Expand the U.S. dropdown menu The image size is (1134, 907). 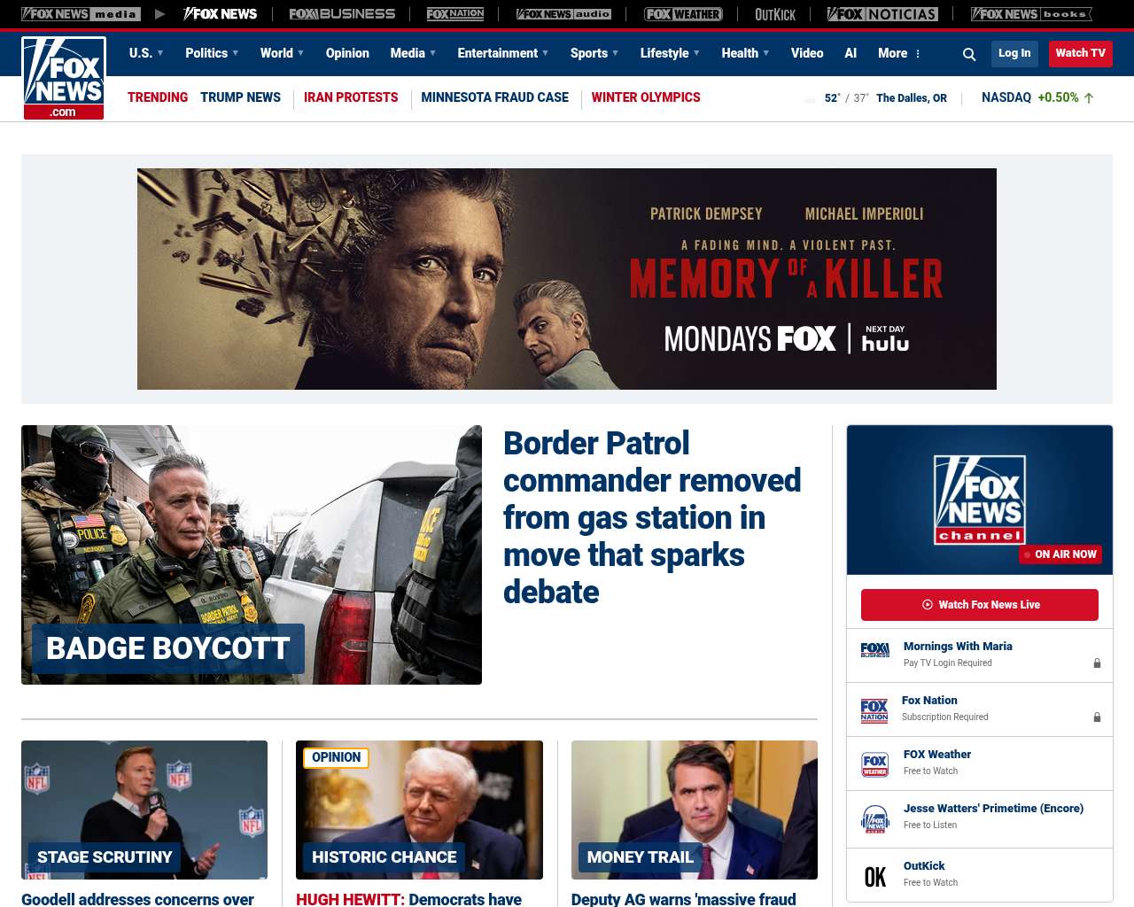146,53
